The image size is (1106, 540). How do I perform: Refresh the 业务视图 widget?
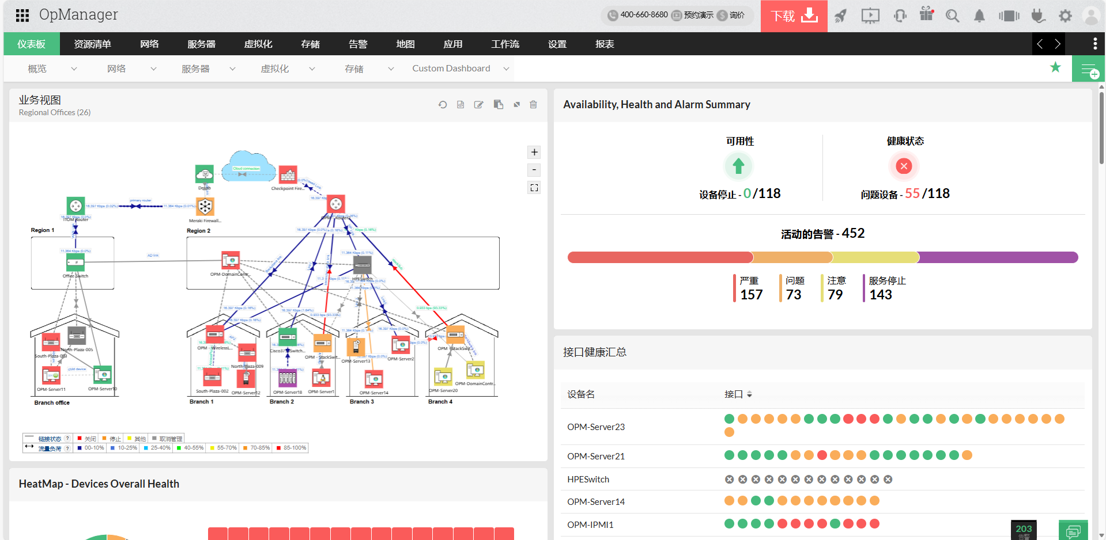443,105
